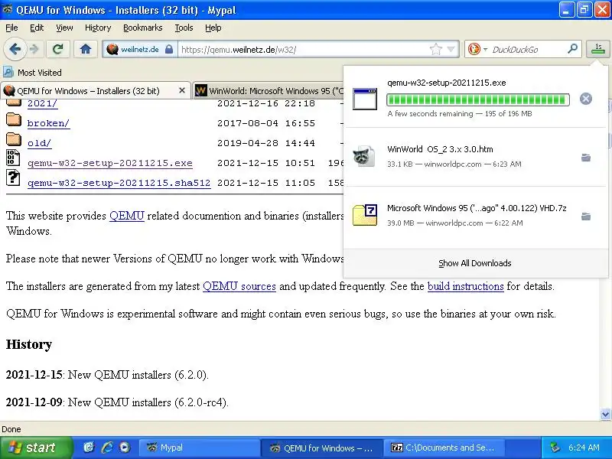Click the system tray icon beside the clock
The height and width of the screenshot is (459, 612).
(x=555, y=448)
